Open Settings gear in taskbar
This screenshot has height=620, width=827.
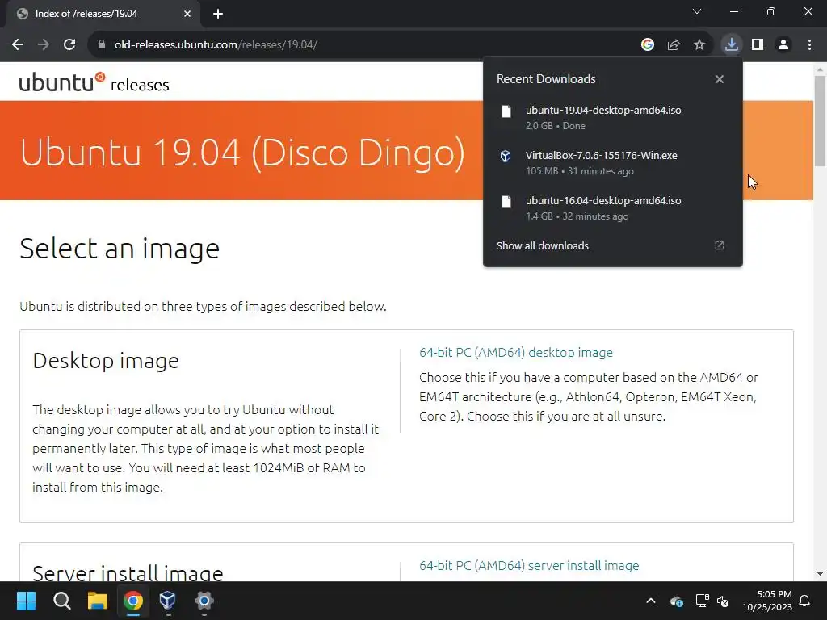pos(204,601)
